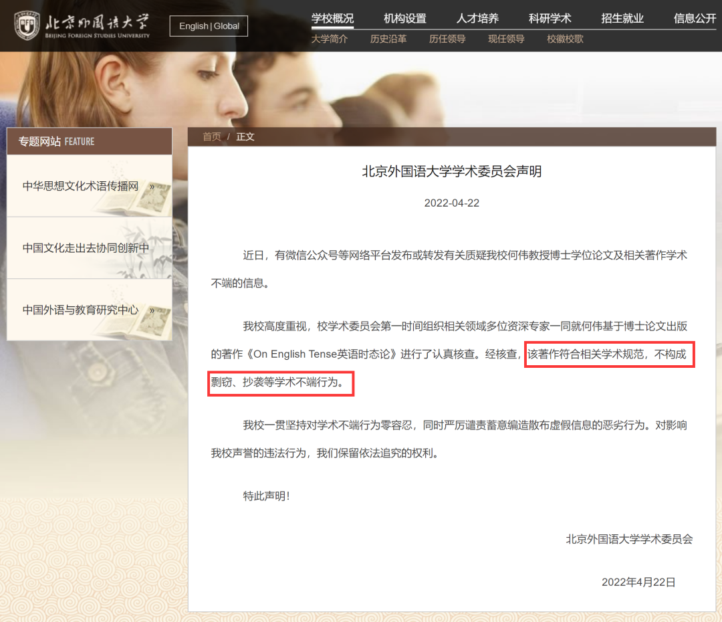Click the » arrow beside 中国外语与教育研究中心
The height and width of the screenshot is (622, 722).
click(x=152, y=310)
